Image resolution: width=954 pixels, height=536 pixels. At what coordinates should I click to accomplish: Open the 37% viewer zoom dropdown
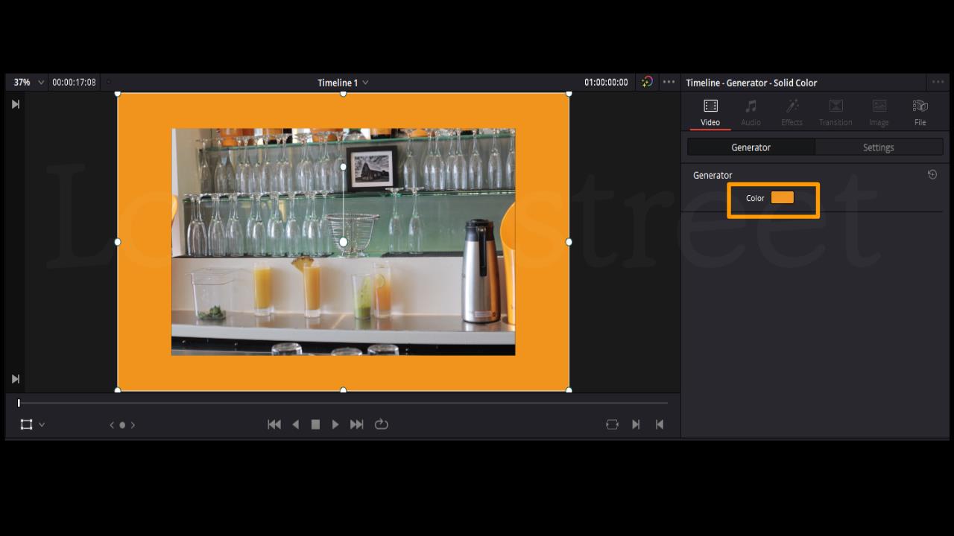click(x=28, y=82)
